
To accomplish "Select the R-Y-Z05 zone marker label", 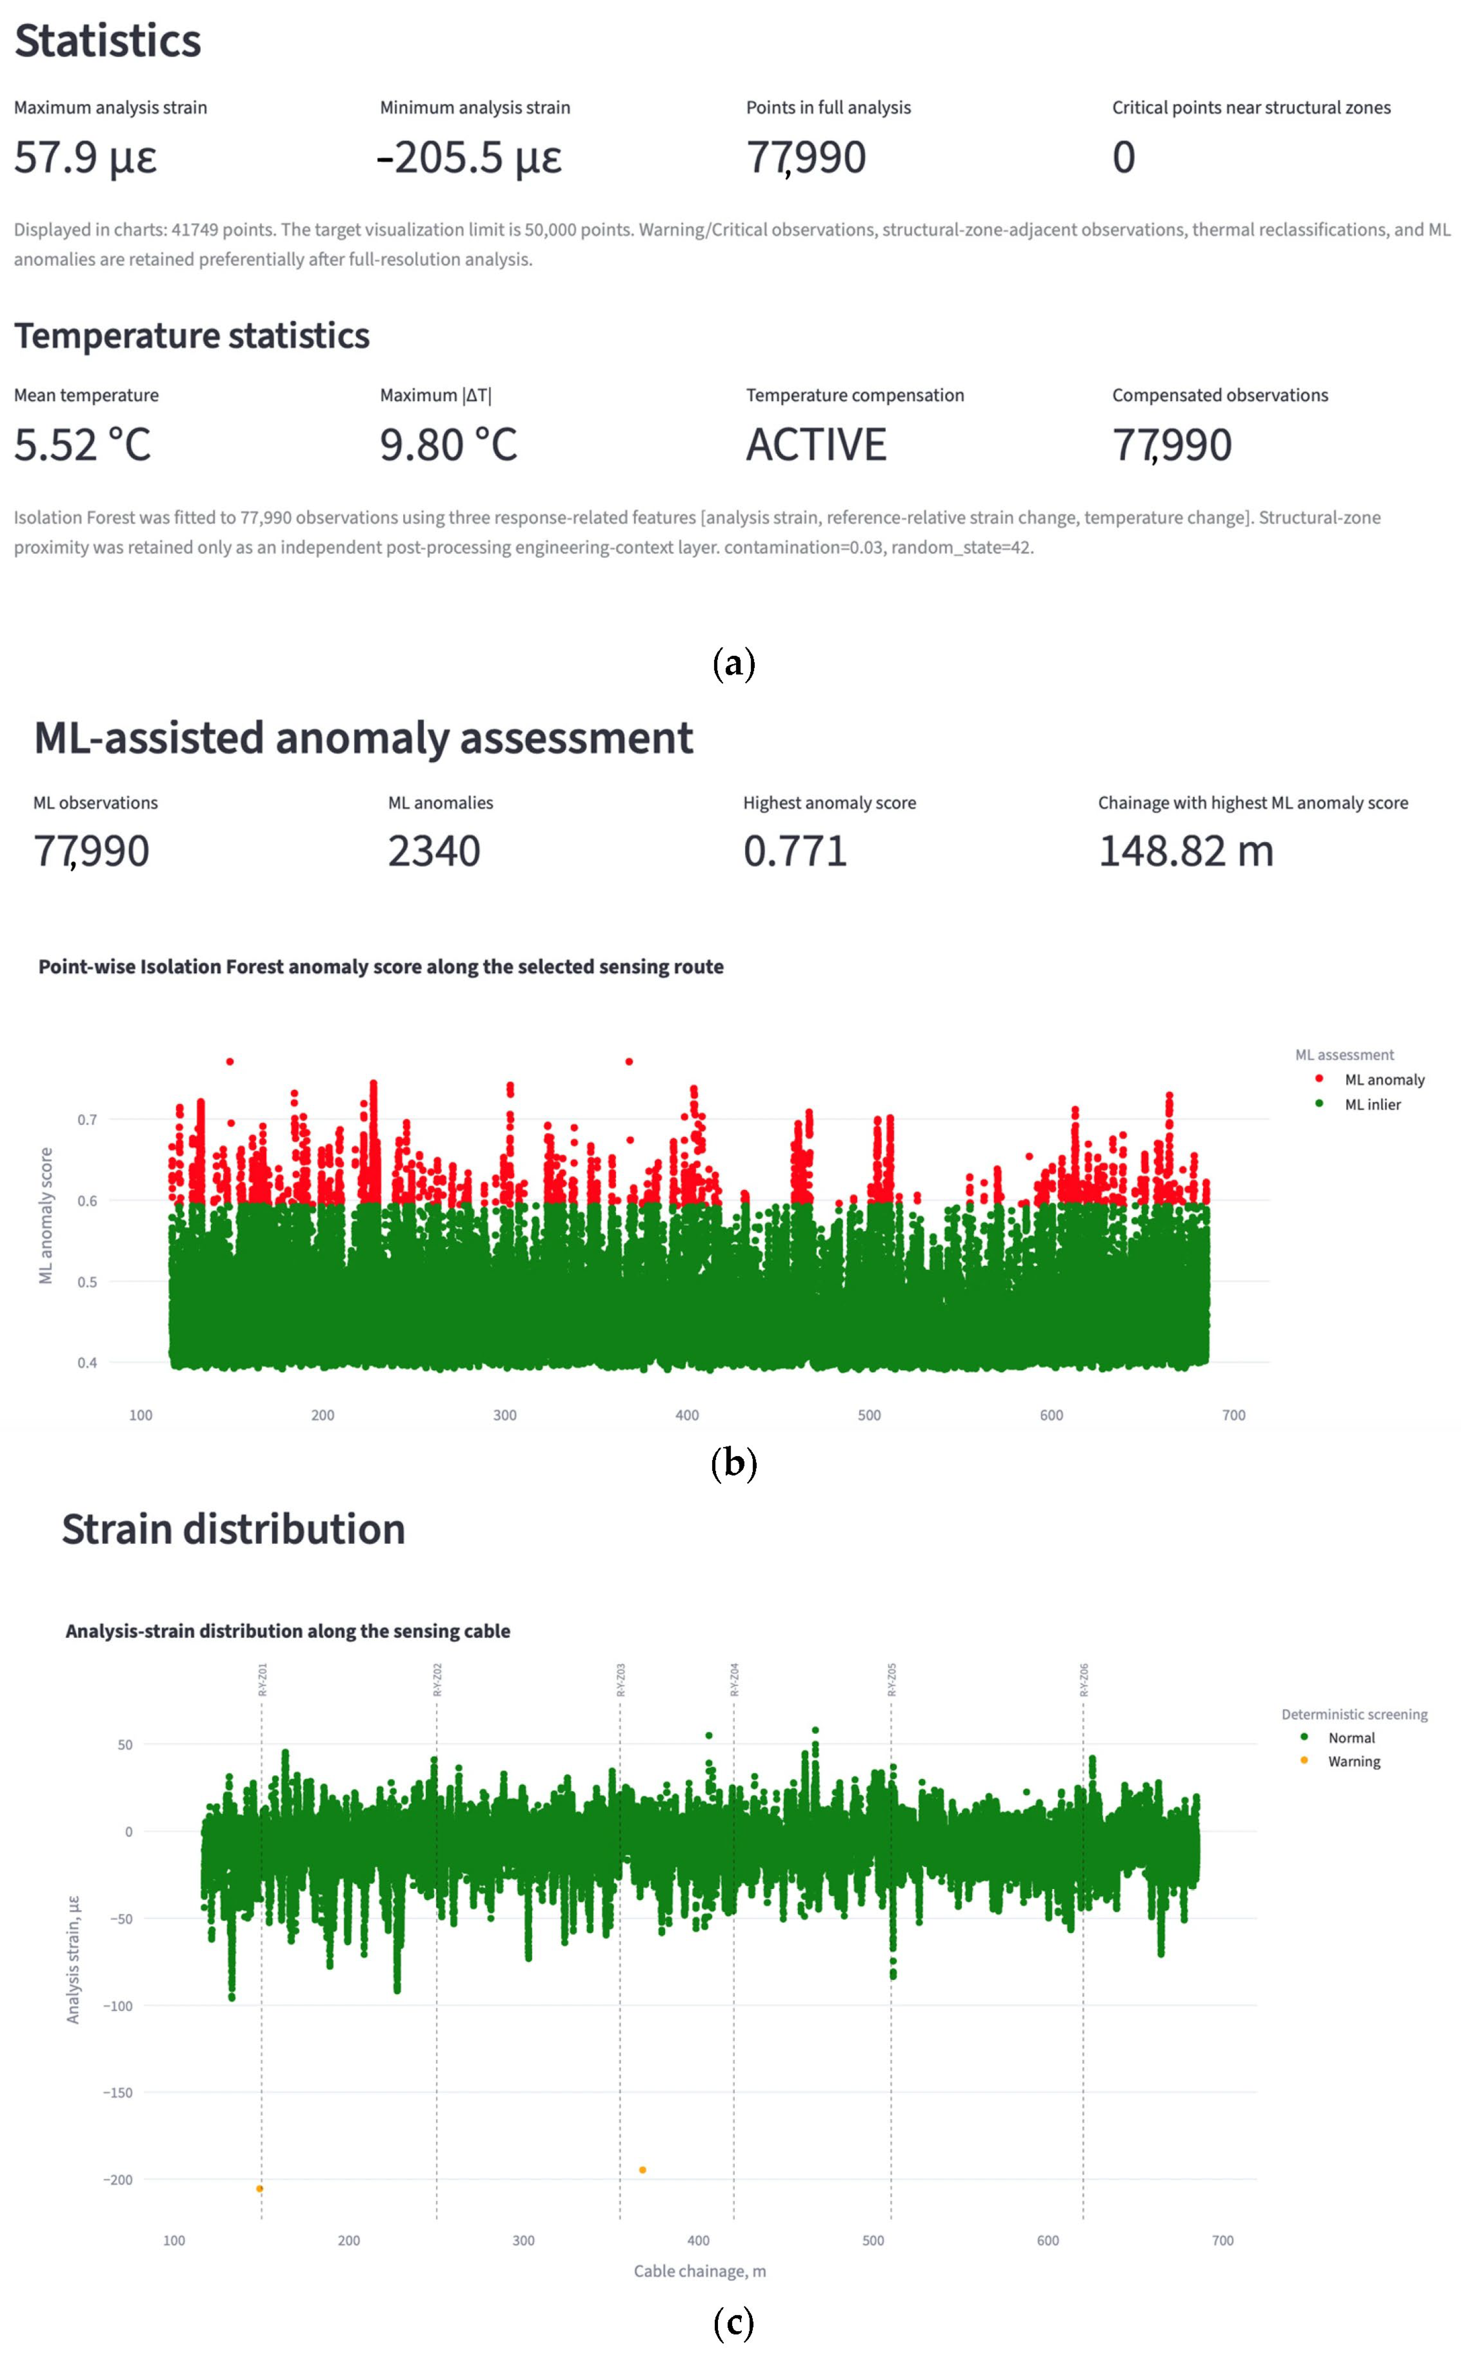I will 892,1680.
